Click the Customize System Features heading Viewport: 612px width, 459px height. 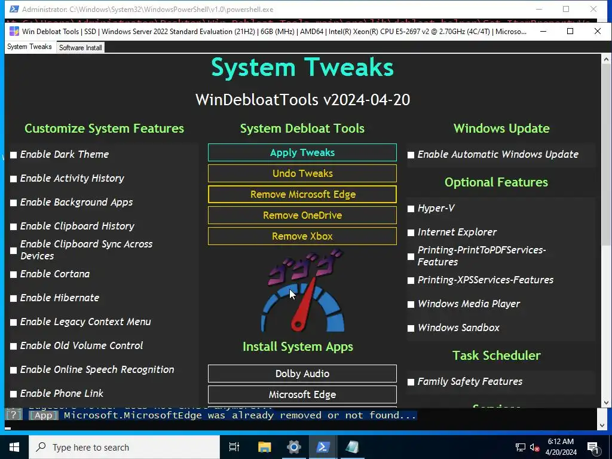104,128
